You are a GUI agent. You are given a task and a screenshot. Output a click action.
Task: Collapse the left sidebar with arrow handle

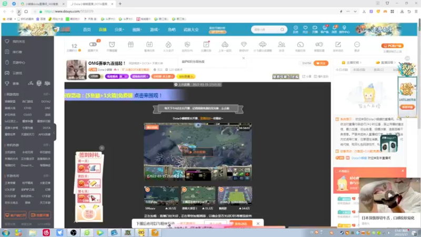coord(55,132)
